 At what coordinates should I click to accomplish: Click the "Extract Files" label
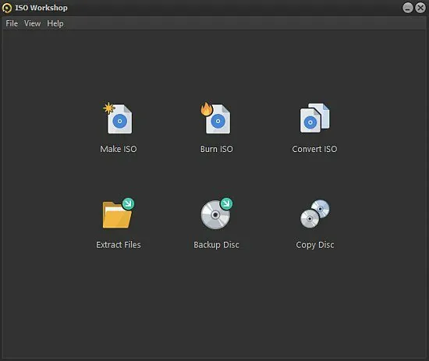click(119, 245)
